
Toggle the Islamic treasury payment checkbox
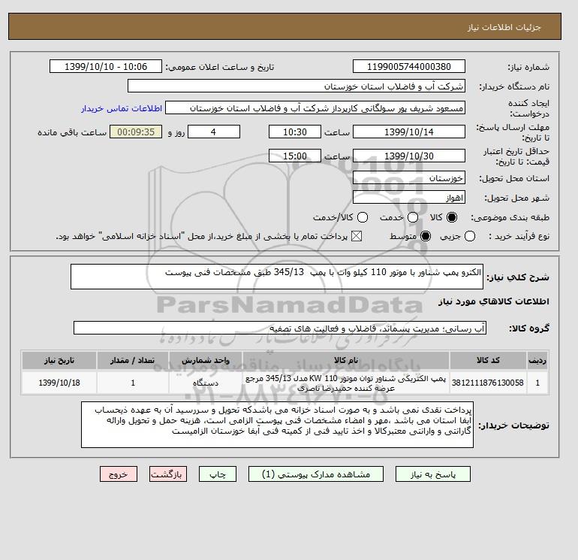coord(357,236)
